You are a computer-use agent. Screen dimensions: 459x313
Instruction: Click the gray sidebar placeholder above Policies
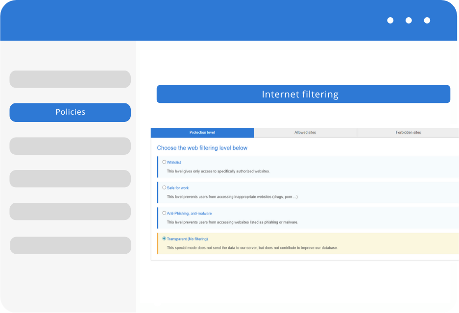pyautogui.click(x=70, y=79)
